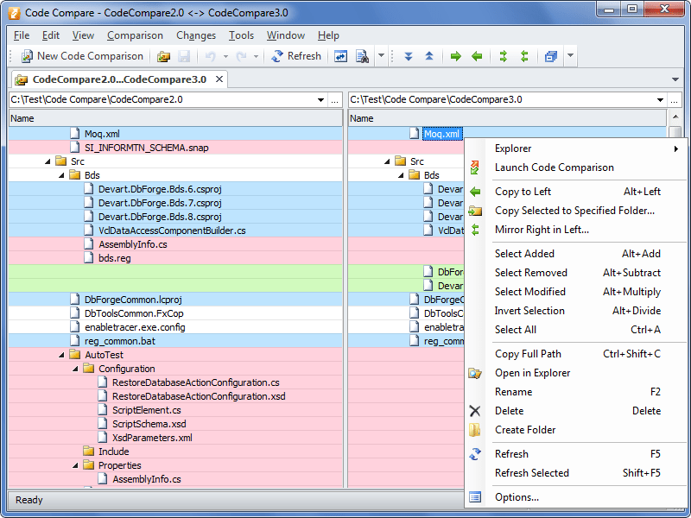Viewport: 691px width, 518px height.
Task: Choose Open in Explorer in context menu
Action: [x=577, y=373]
